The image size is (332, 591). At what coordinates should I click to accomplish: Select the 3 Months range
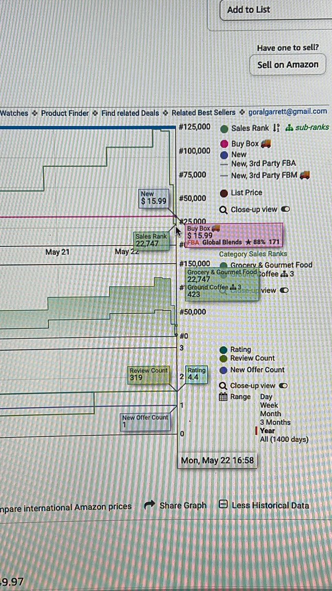pyautogui.click(x=275, y=422)
